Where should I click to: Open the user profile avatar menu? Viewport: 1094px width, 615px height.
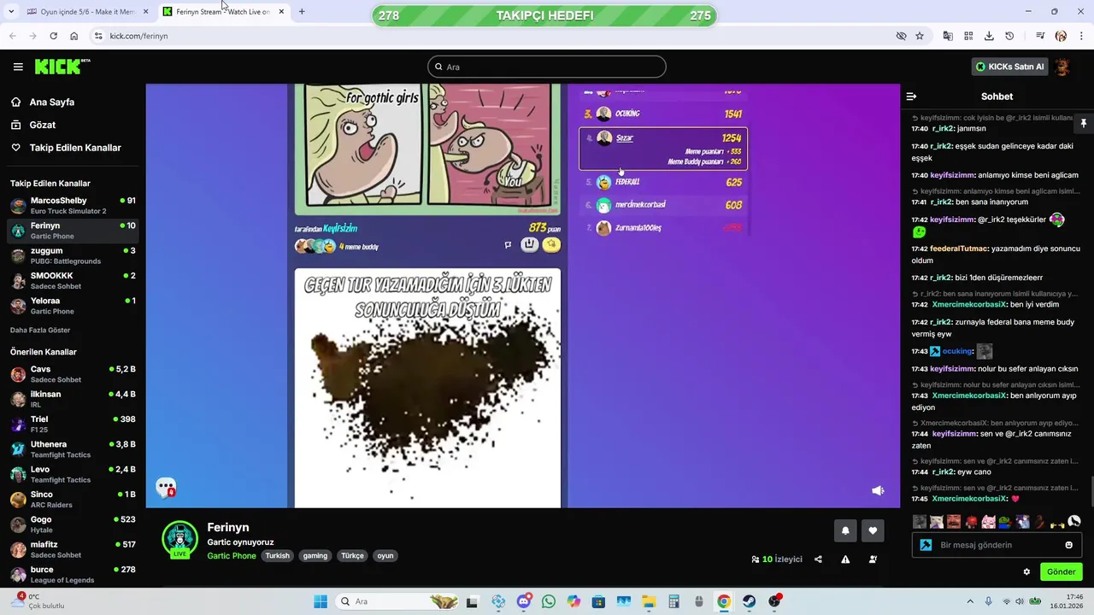coord(1062,67)
